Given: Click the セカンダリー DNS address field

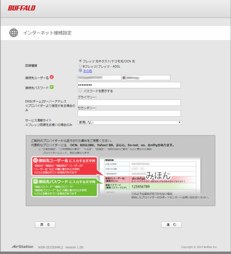Looking at the screenshot, I should tap(129, 113).
